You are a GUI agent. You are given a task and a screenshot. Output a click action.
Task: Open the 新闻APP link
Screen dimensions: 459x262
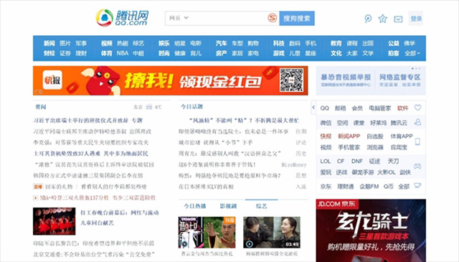coord(349,136)
